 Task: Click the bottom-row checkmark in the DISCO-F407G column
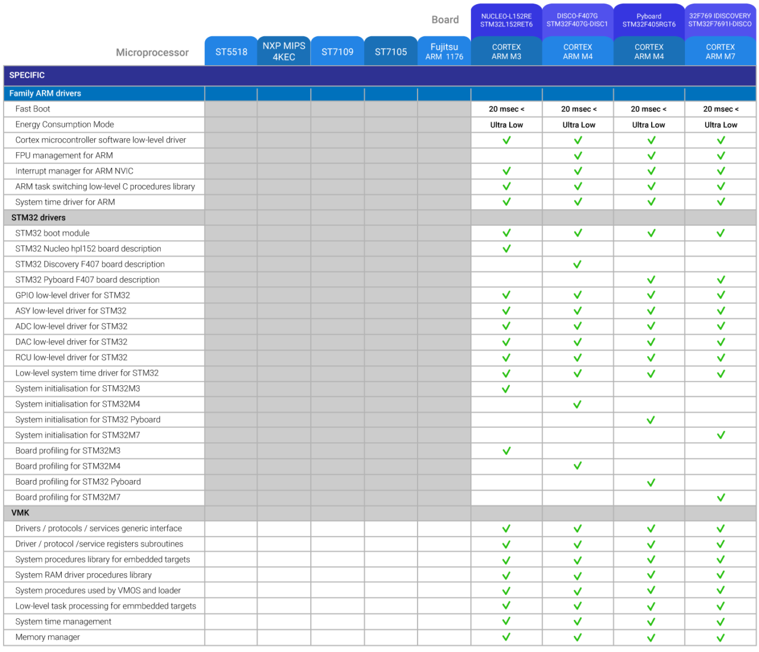coord(578,638)
